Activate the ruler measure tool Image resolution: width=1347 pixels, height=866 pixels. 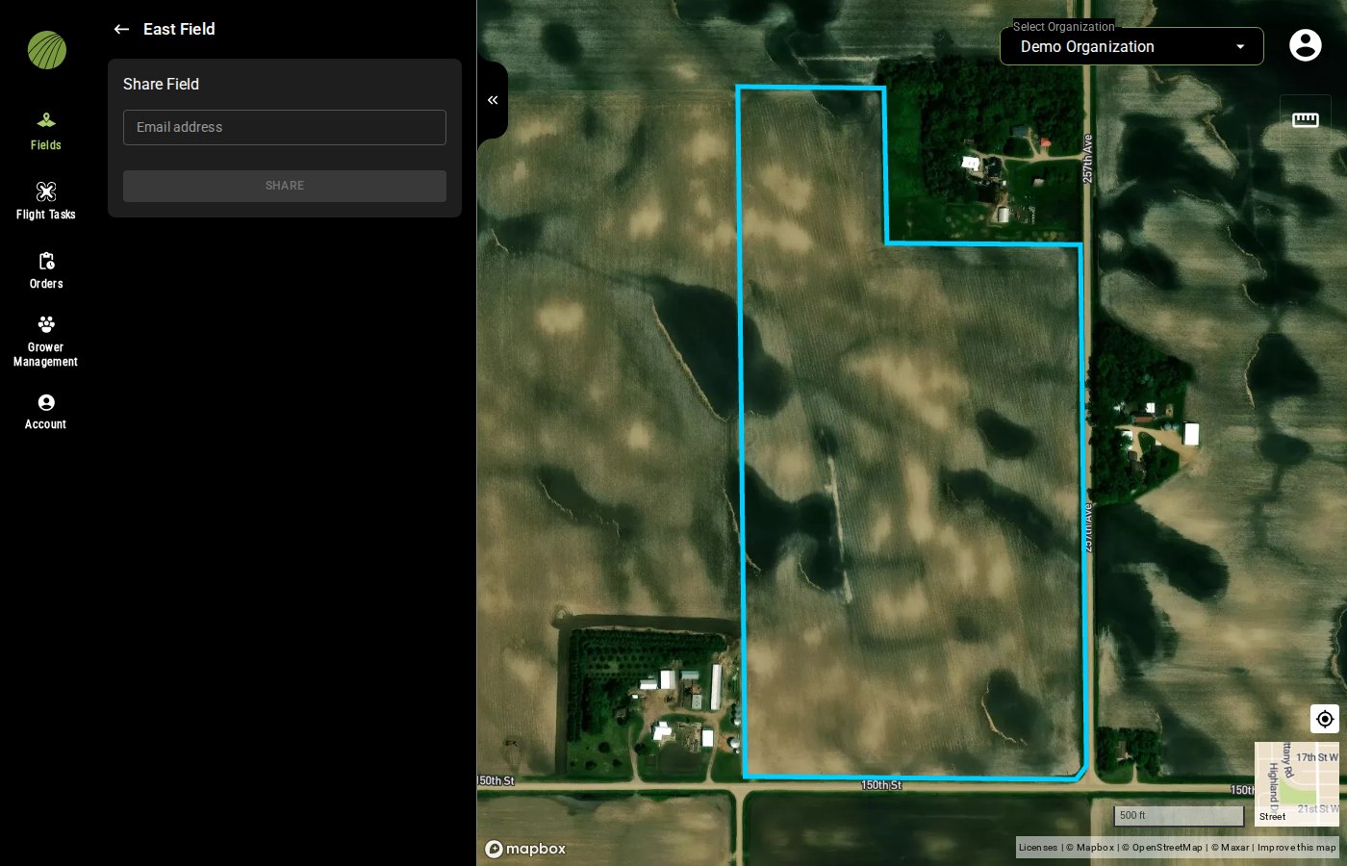pos(1306,119)
